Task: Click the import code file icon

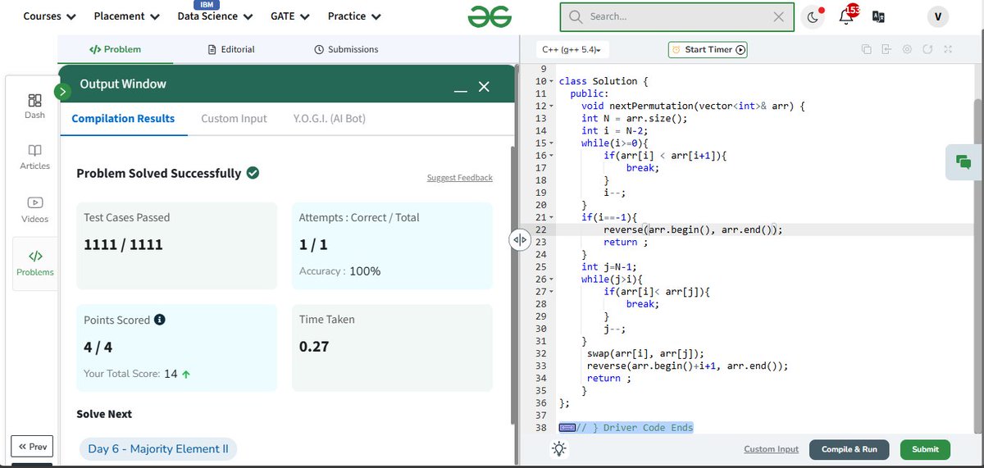Action: [x=886, y=50]
